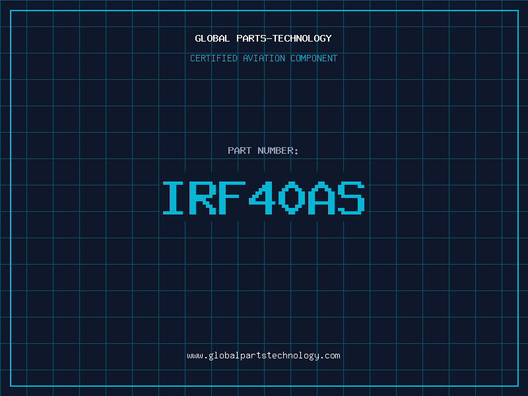The width and height of the screenshot is (528, 396).
Task: Click the bottom-right corner of the cyan border
Action: pyautogui.click(x=517, y=385)
